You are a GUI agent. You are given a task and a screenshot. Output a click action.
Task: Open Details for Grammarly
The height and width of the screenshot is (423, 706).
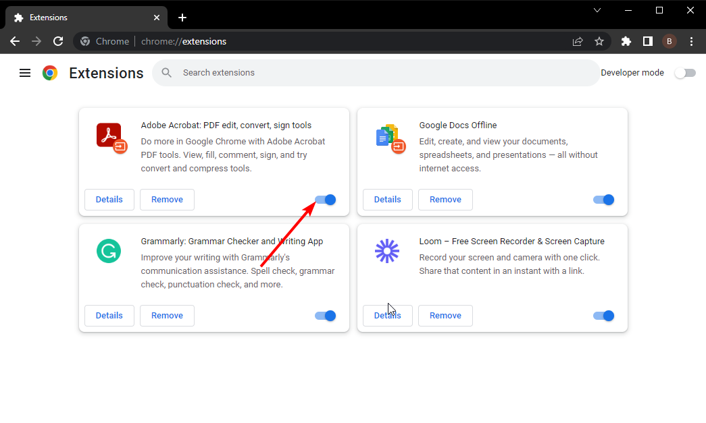click(109, 316)
